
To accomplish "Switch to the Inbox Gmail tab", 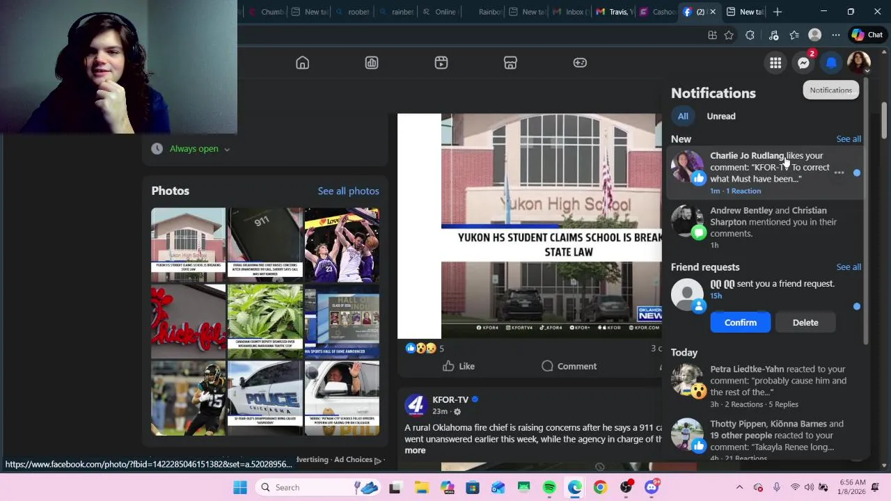I will tap(571, 12).
